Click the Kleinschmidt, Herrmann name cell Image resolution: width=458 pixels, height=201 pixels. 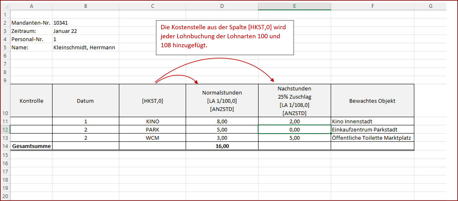pos(84,47)
